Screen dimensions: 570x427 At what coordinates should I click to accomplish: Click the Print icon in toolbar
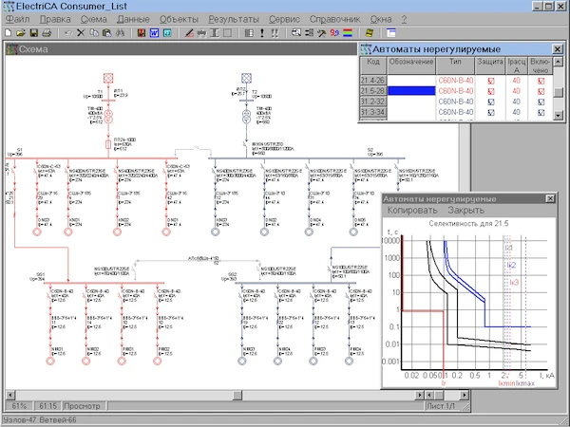pyautogui.click(x=45, y=32)
